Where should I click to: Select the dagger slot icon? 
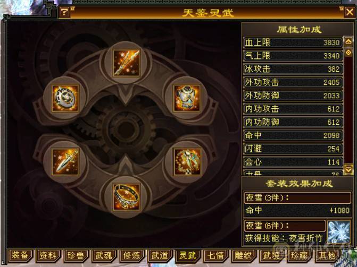point(65,162)
